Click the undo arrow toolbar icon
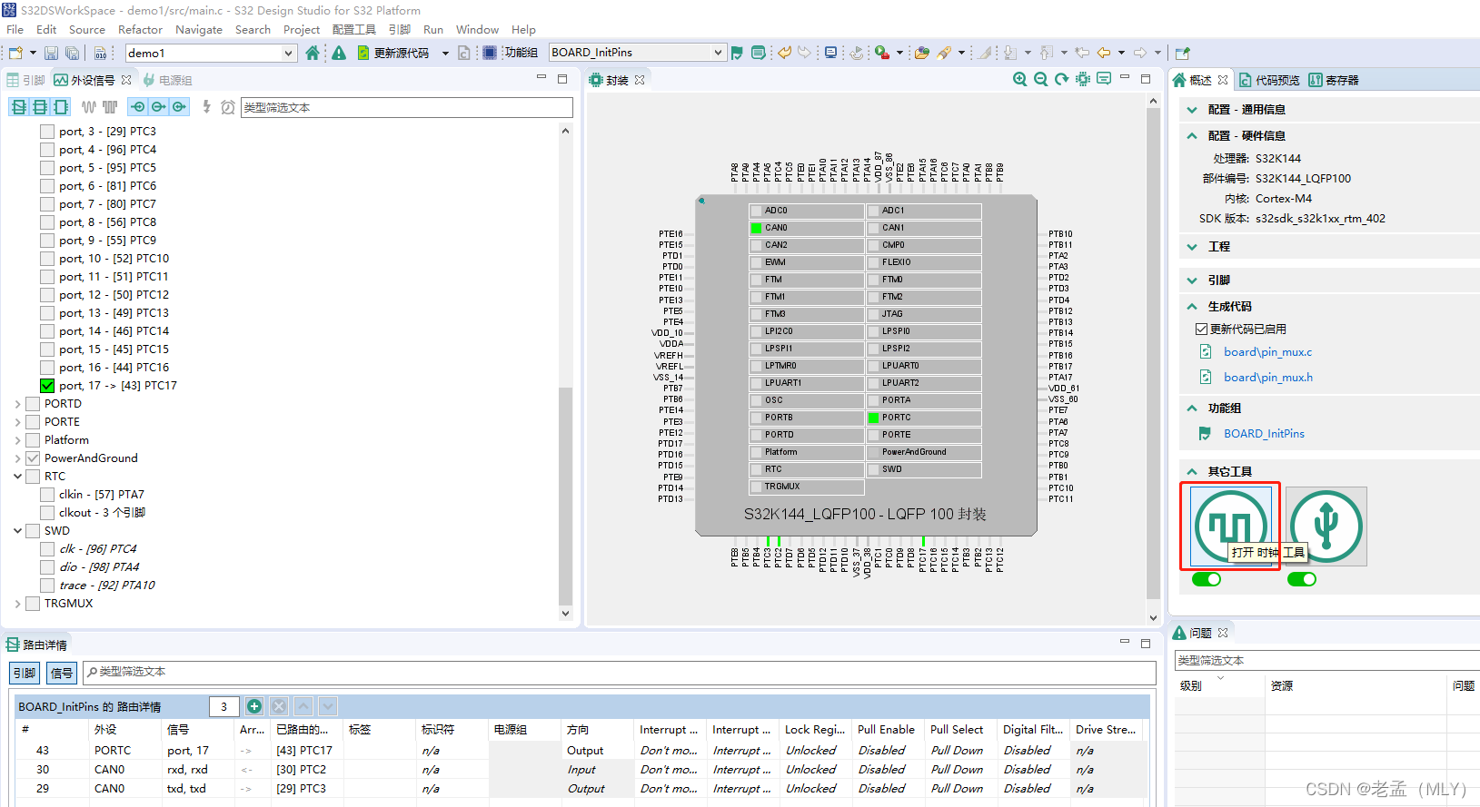The height and width of the screenshot is (807, 1480). pyautogui.click(x=784, y=53)
